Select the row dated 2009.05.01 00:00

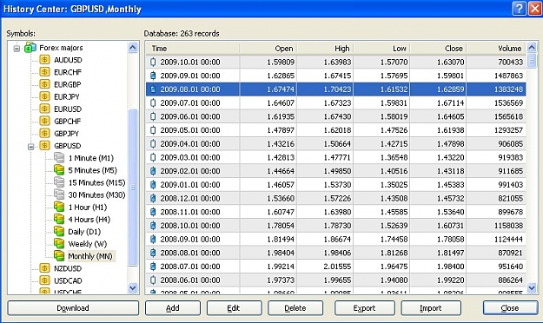click(x=336, y=130)
